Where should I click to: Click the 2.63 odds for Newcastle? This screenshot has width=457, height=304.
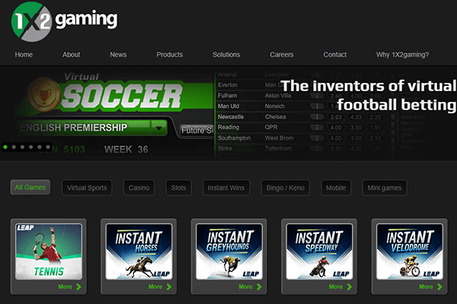tap(336, 117)
